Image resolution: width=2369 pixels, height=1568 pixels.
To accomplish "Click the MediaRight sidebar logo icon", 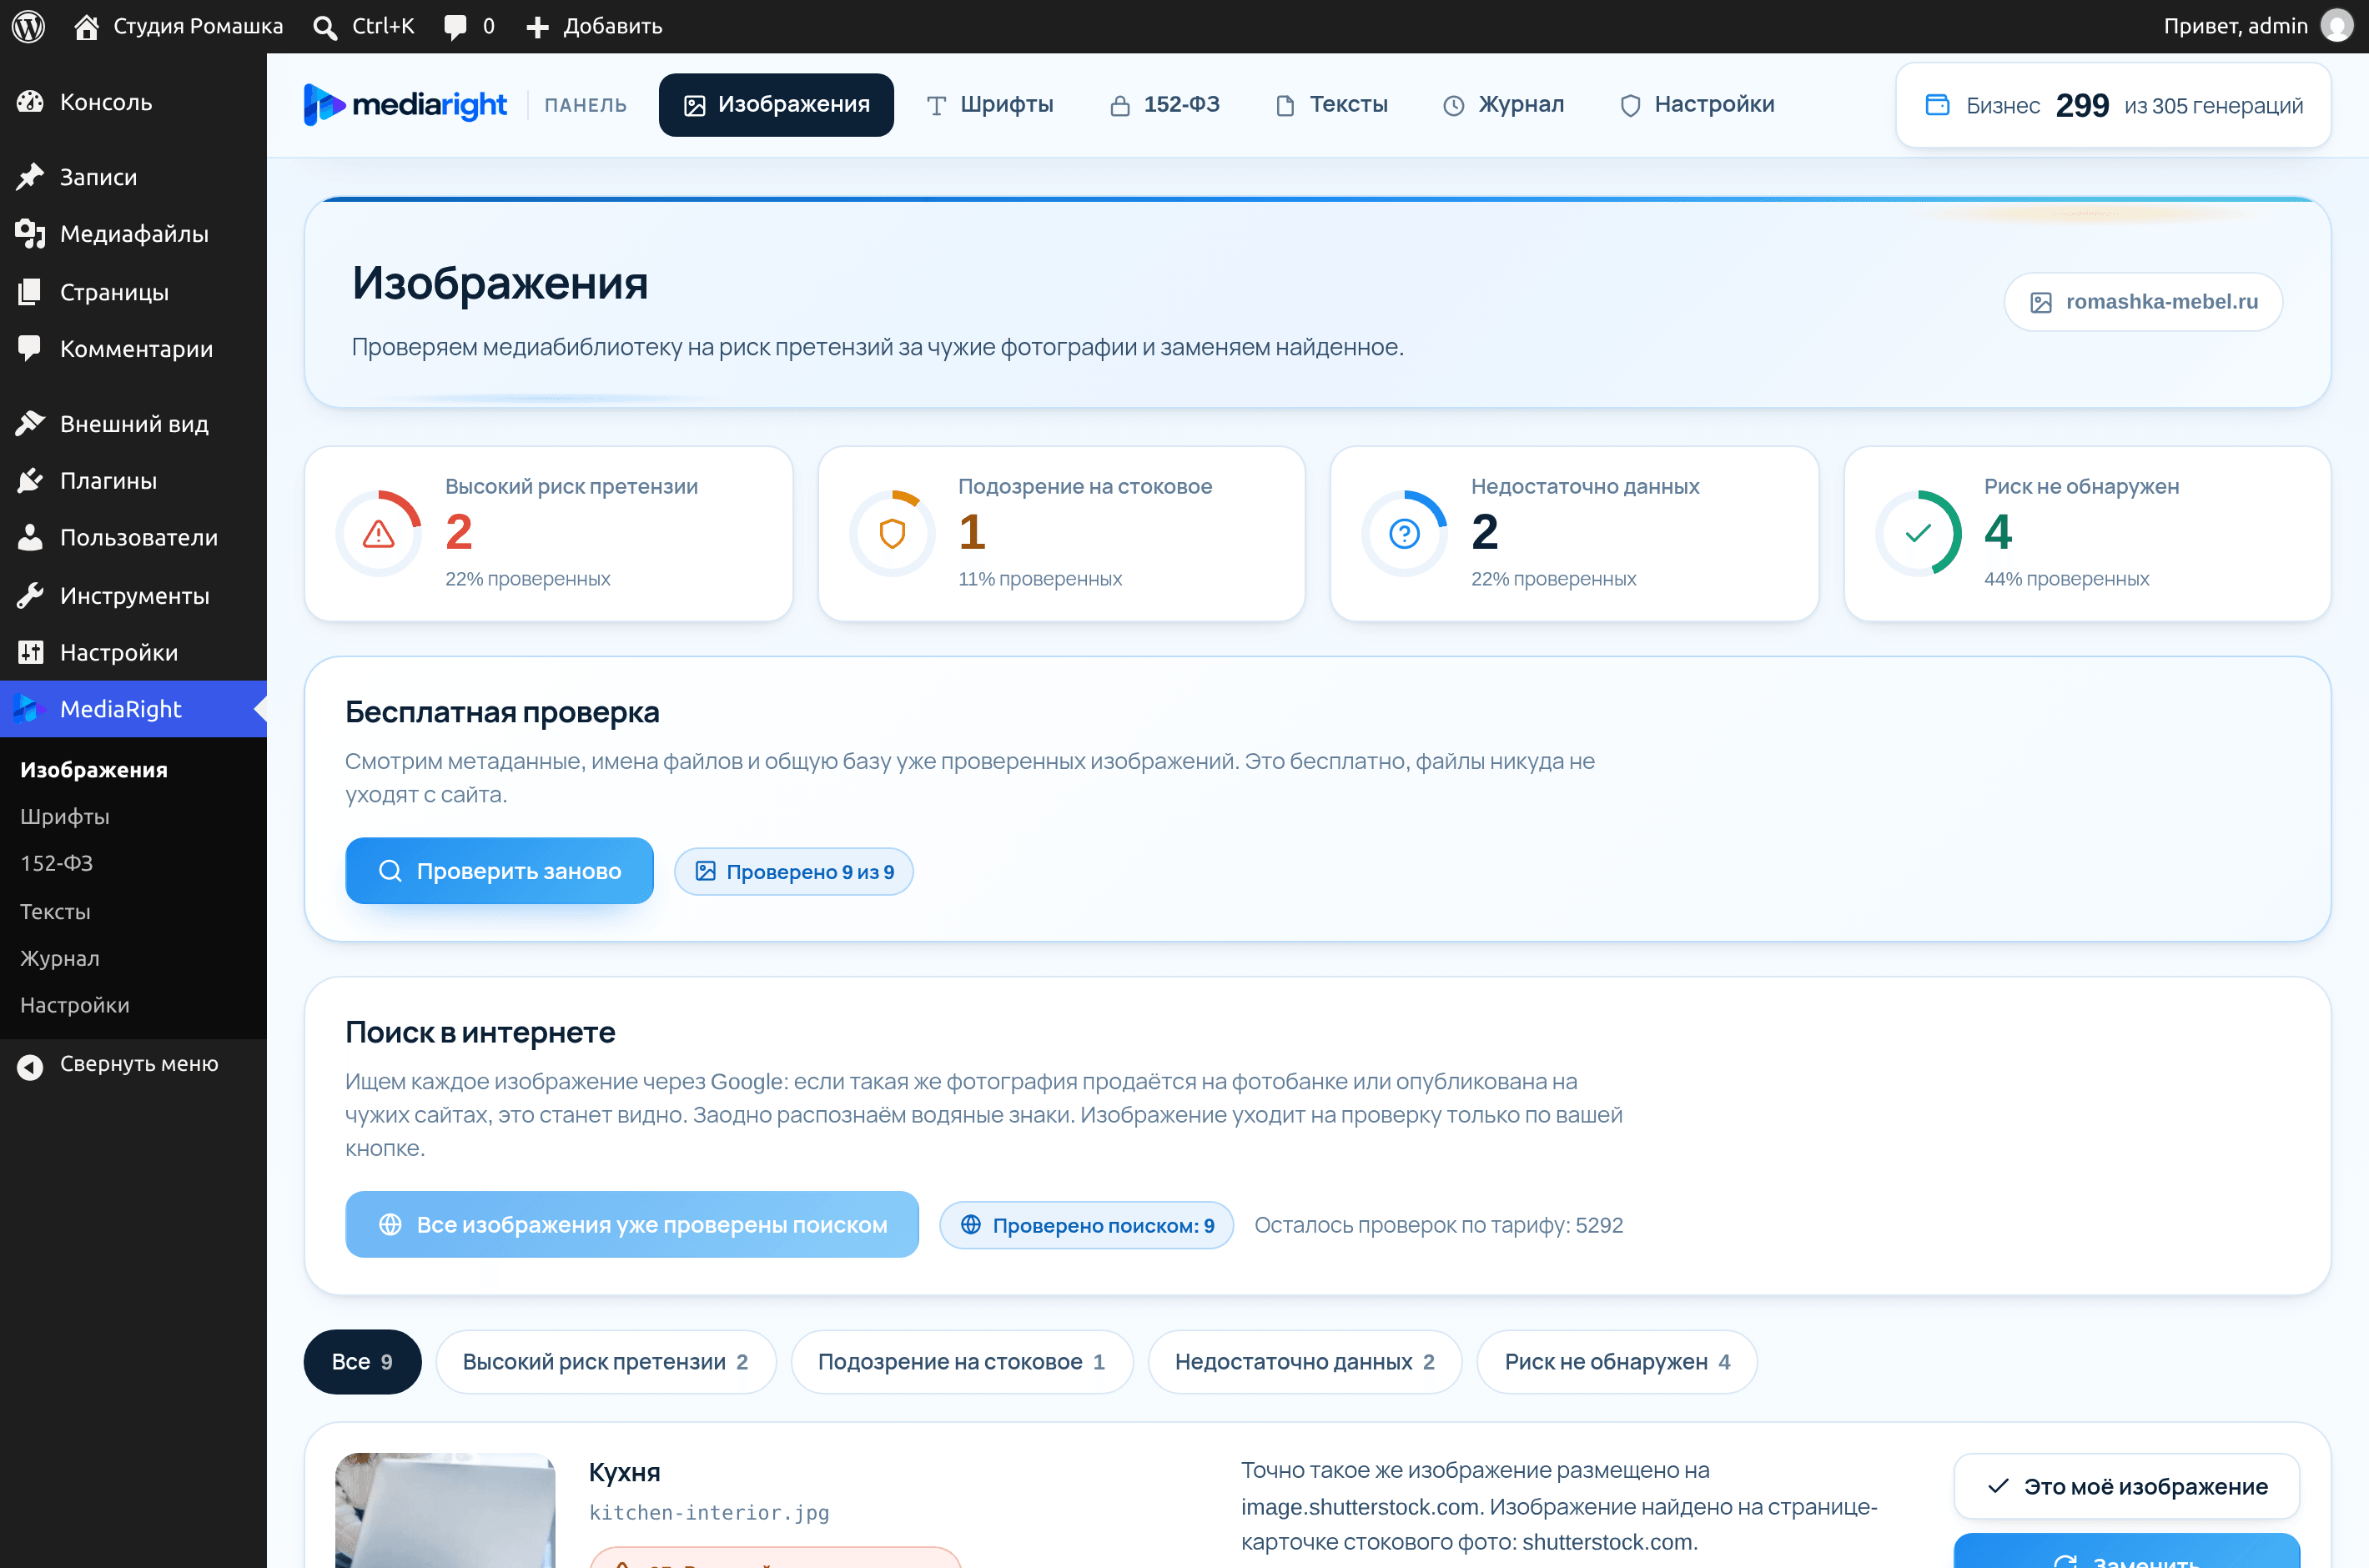I will [28, 709].
